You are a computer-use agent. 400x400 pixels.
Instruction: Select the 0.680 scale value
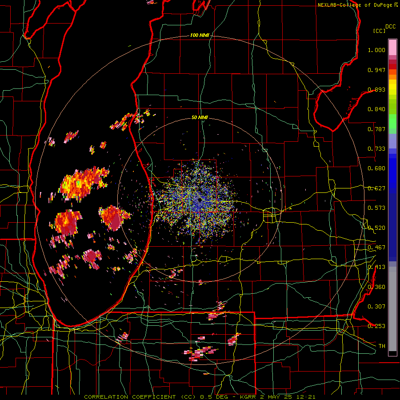click(x=376, y=168)
